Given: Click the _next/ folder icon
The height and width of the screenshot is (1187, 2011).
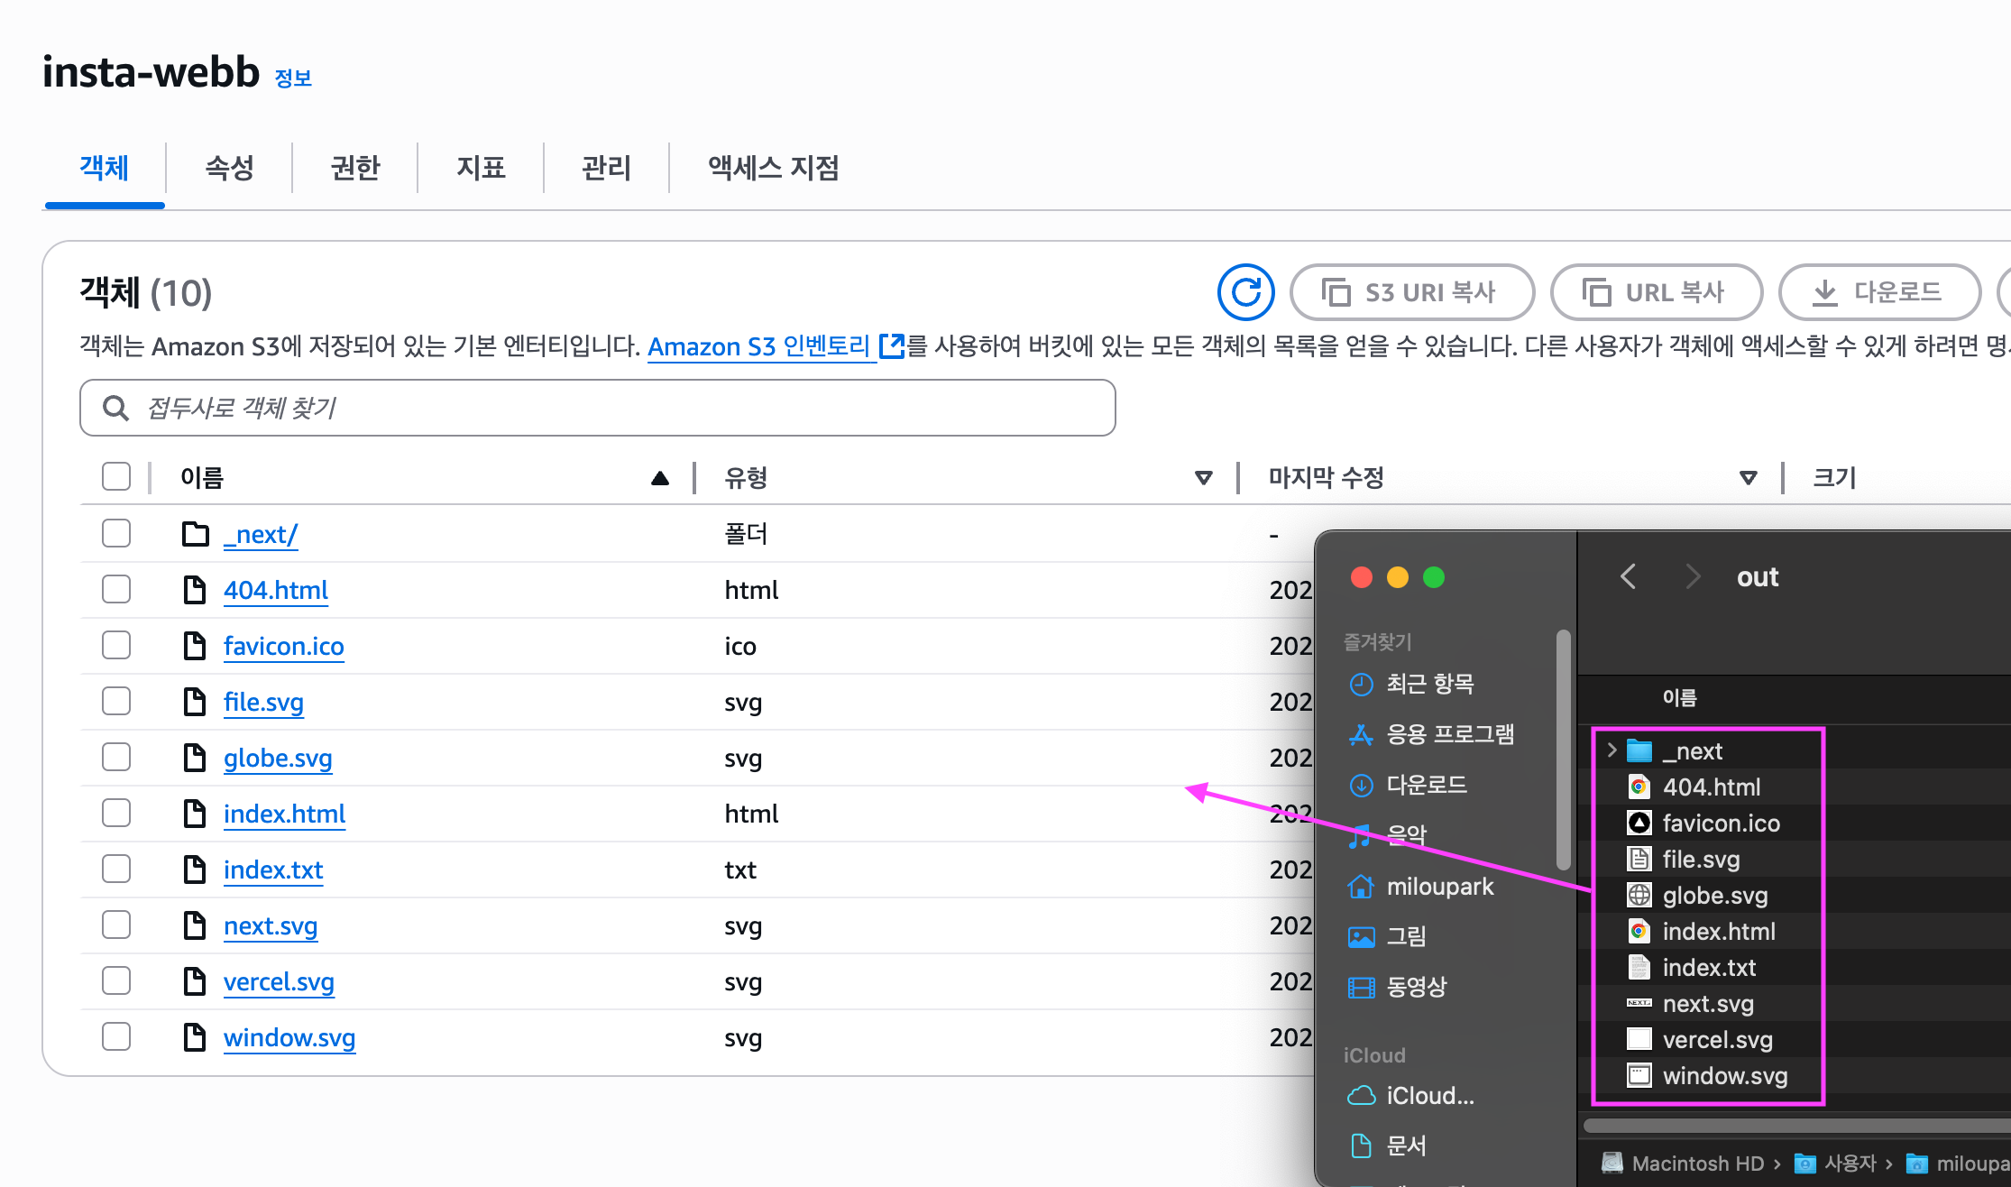Looking at the screenshot, I should click(x=196, y=533).
